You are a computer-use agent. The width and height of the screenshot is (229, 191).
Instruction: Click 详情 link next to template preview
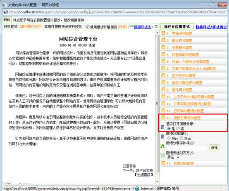122,27
